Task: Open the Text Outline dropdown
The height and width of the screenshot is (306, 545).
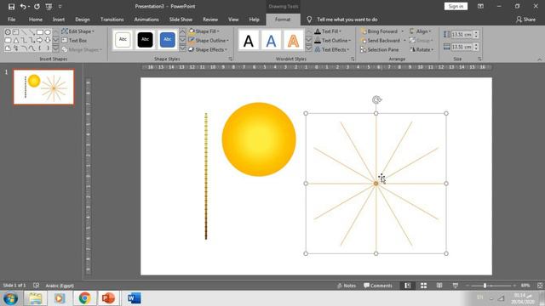Action: (333, 40)
